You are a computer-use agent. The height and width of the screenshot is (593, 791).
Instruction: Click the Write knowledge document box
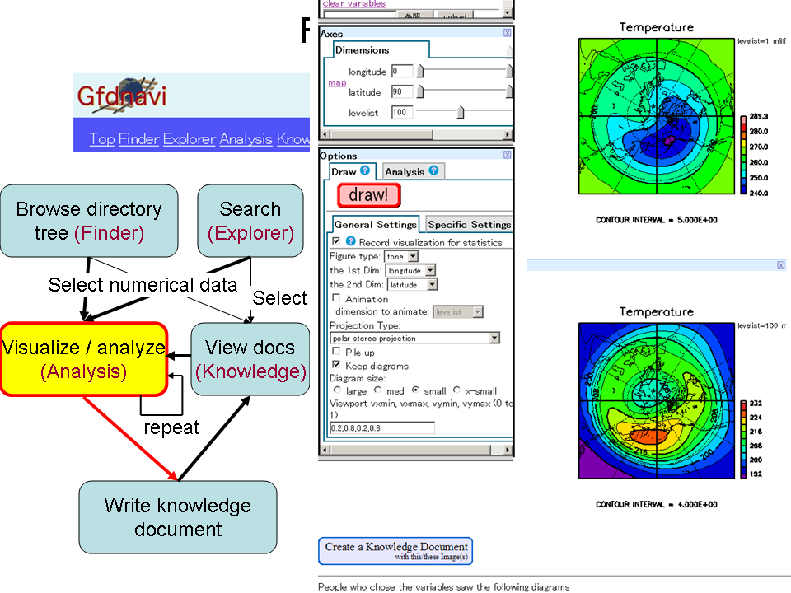pos(178,517)
